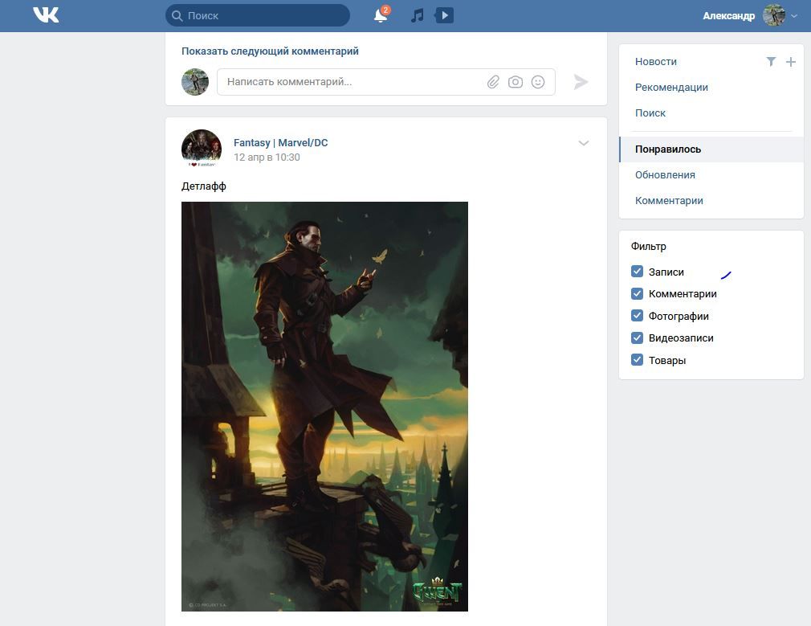The height and width of the screenshot is (626, 811).
Task: Open the emoji smiley picker
Action: click(x=538, y=82)
